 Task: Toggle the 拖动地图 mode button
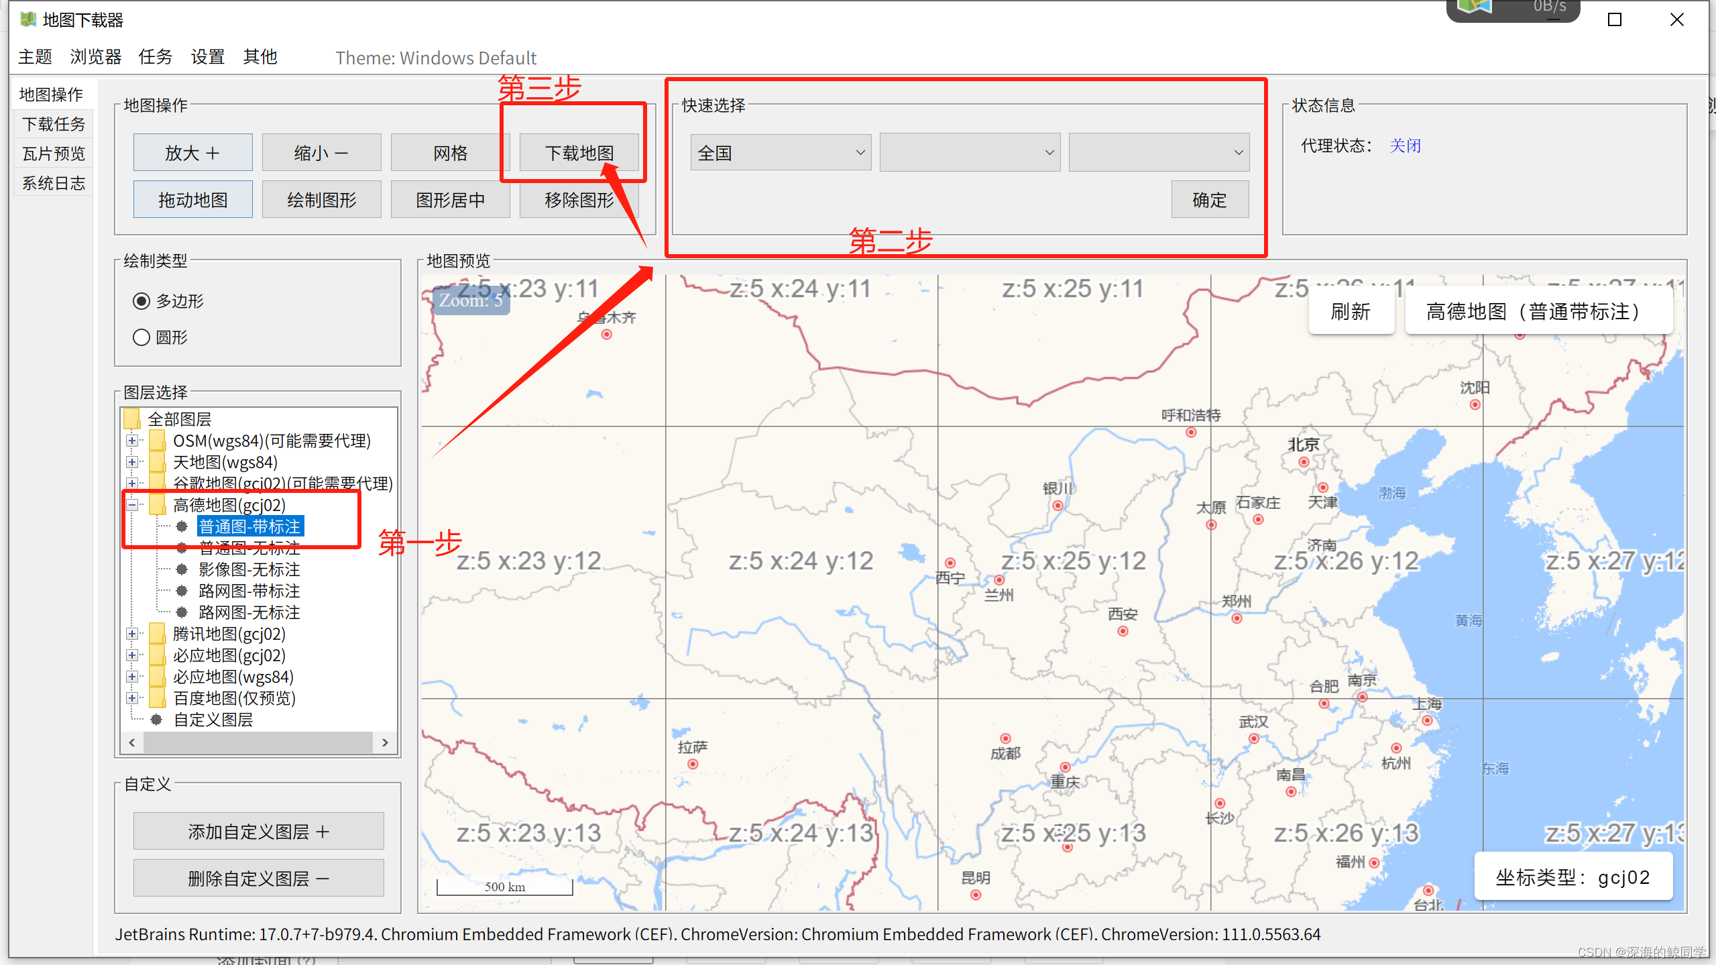(192, 200)
